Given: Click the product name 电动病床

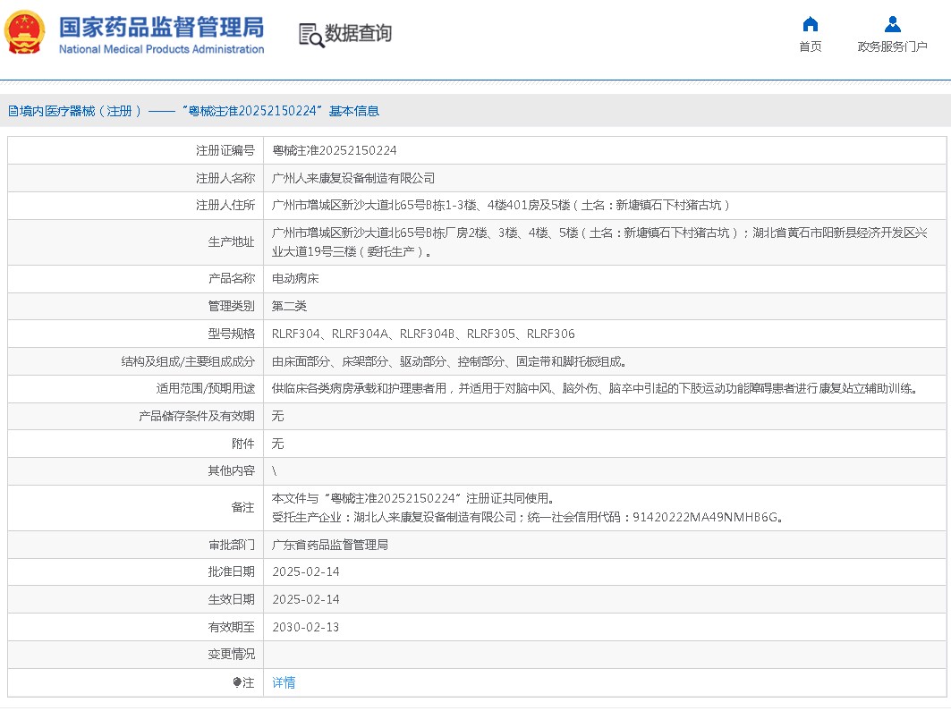Looking at the screenshot, I should [295, 278].
